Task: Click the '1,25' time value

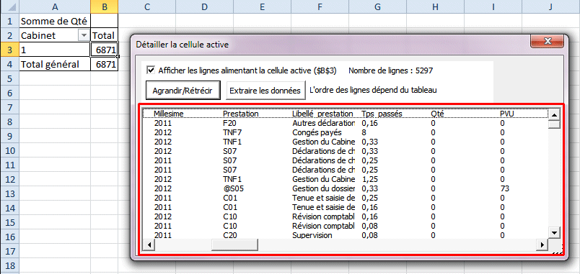Action: click(x=369, y=179)
